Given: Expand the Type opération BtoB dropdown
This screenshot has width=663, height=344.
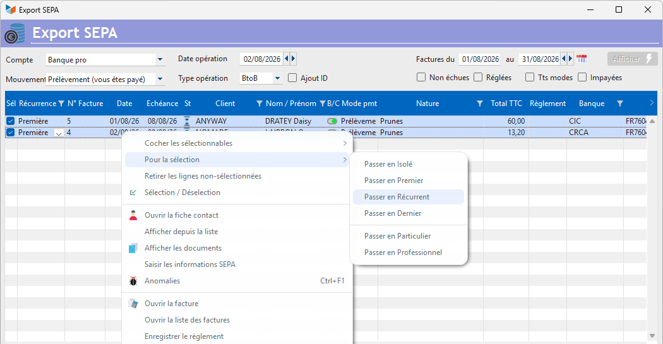Looking at the screenshot, I should pyautogui.click(x=277, y=78).
